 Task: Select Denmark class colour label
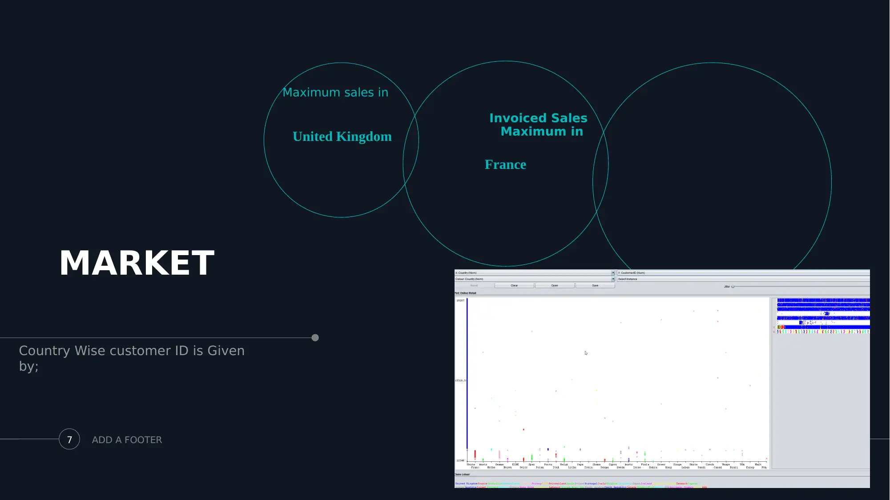[x=681, y=484]
